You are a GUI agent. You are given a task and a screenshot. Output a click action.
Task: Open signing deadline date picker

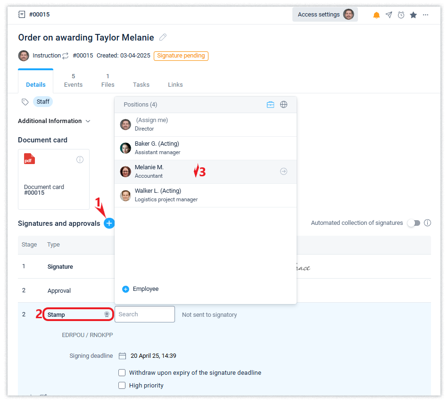(x=123, y=356)
